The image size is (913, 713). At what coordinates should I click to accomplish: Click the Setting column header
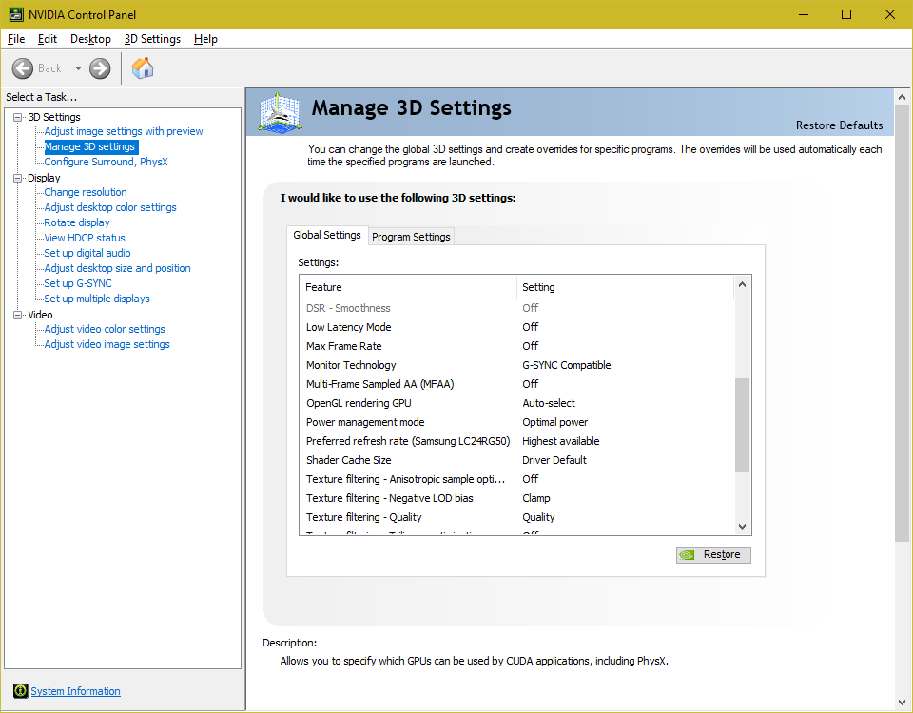tap(626, 287)
